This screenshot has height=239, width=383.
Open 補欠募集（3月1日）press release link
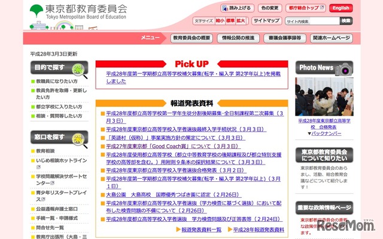193,182
